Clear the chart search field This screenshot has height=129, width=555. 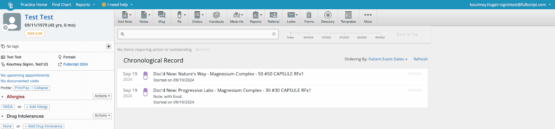(274, 34)
